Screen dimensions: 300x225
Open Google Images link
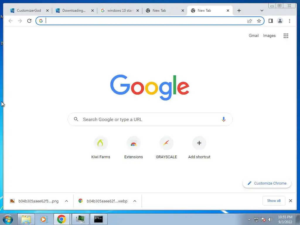(x=269, y=35)
